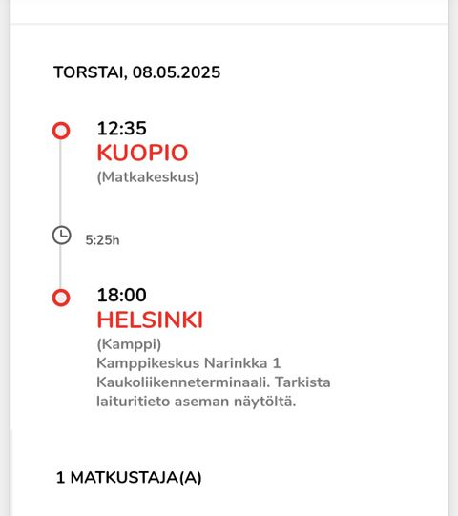Click the divider above the trip date
Viewport: 458px width, 516px height.
(x=229, y=24)
